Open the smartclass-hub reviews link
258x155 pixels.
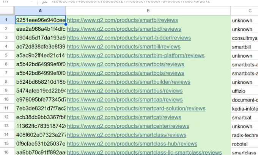tap(132, 144)
